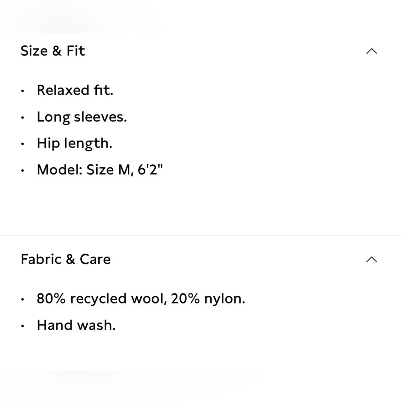Viewport: 403px width, 403px height.
Task: Click the bullet before Long sleeves
Action: [23, 118]
